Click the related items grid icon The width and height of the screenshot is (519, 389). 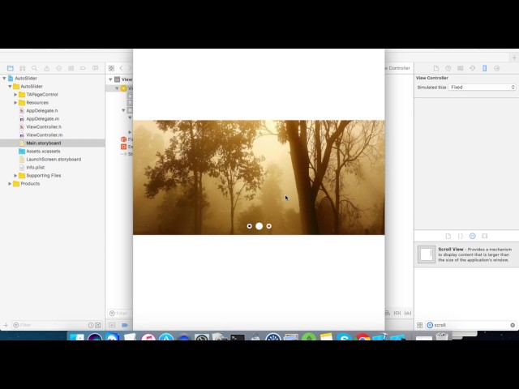(x=112, y=68)
